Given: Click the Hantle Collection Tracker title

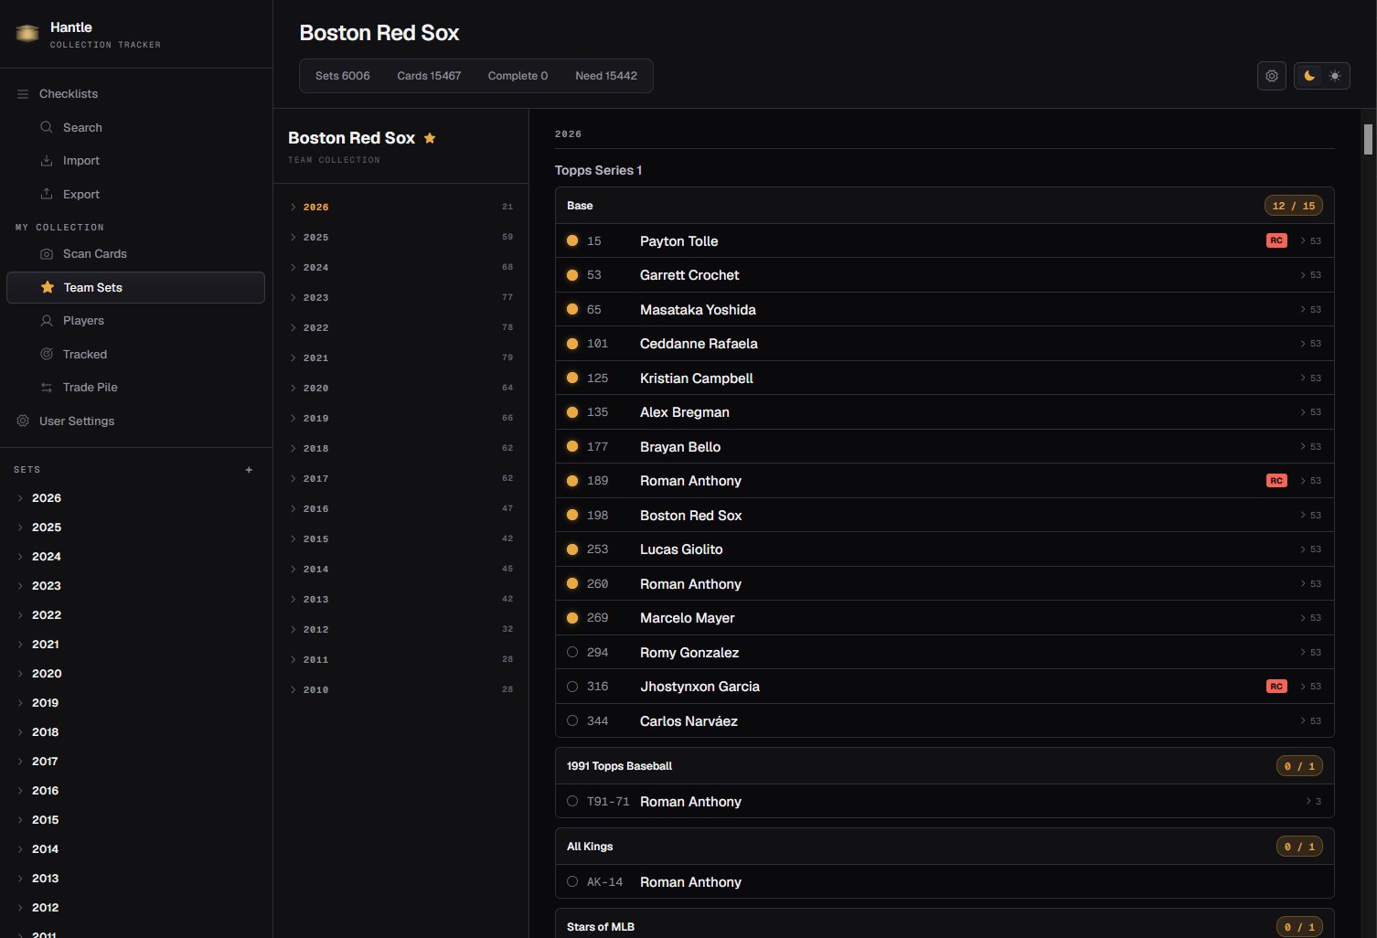Looking at the screenshot, I should [x=105, y=35].
